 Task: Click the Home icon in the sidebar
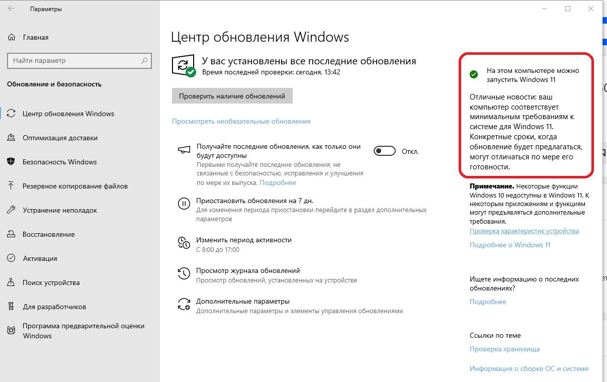pyautogui.click(x=12, y=37)
